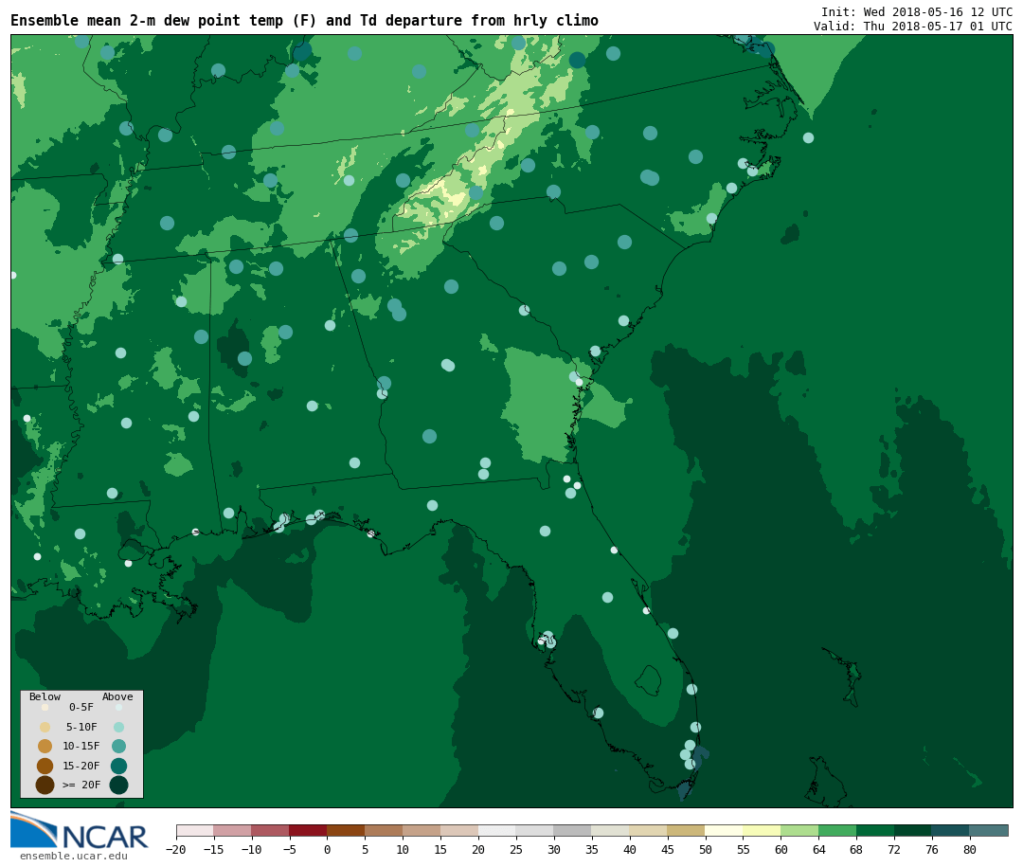
Task: Click the "15-20F" legend label
Action: click(x=81, y=766)
